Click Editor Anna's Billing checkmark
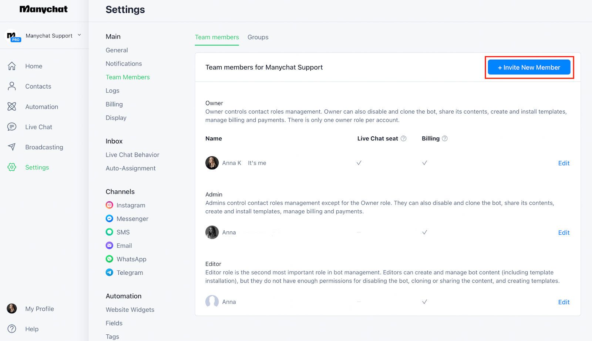592x341 pixels. [425, 302]
